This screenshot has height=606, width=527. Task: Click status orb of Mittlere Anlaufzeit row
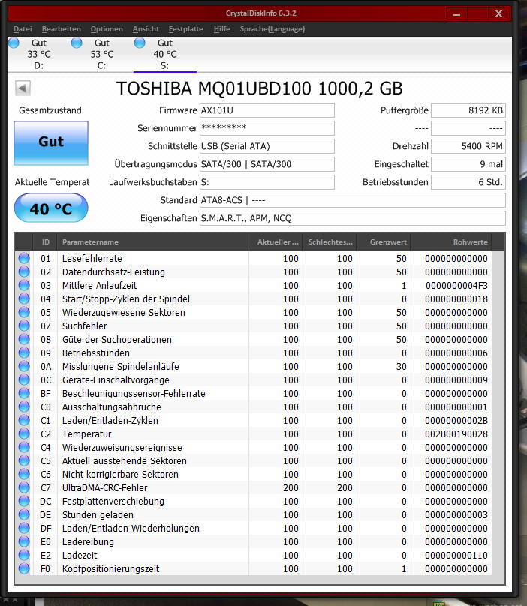(24, 285)
